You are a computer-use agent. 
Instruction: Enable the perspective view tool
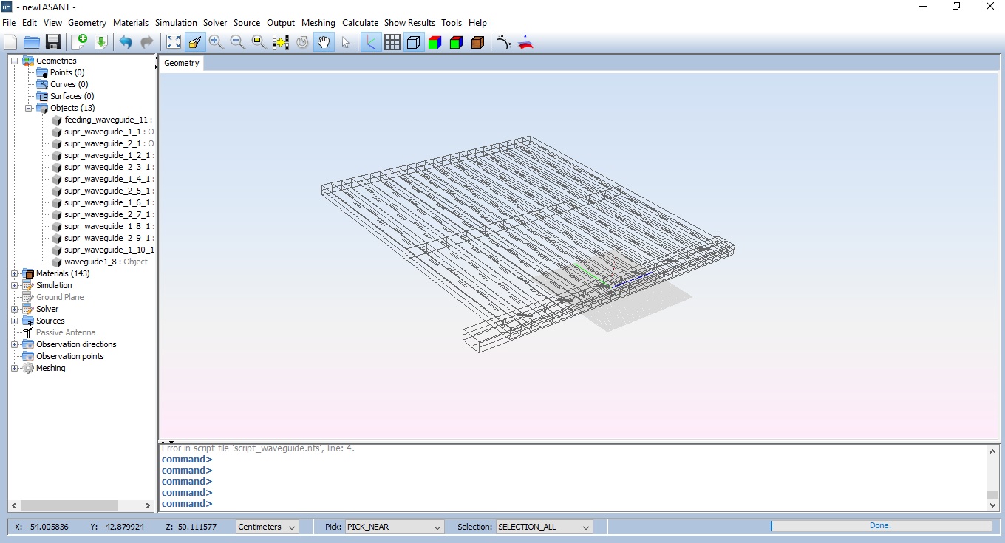(195, 42)
